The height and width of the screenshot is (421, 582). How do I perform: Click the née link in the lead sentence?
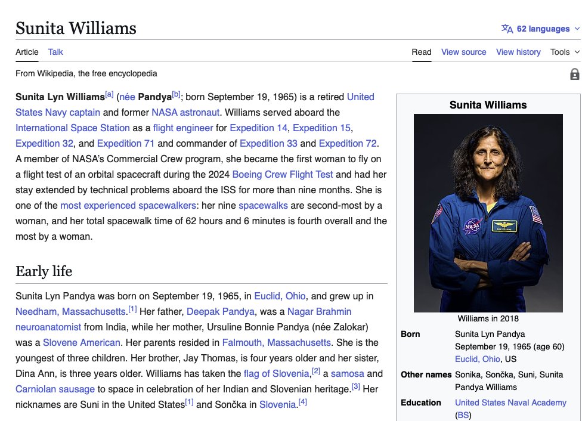[x=127, y=97]
